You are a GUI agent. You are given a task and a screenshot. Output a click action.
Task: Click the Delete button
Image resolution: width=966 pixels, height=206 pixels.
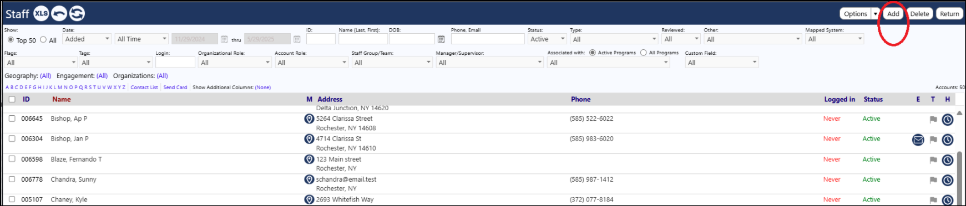tap(919, 14)
